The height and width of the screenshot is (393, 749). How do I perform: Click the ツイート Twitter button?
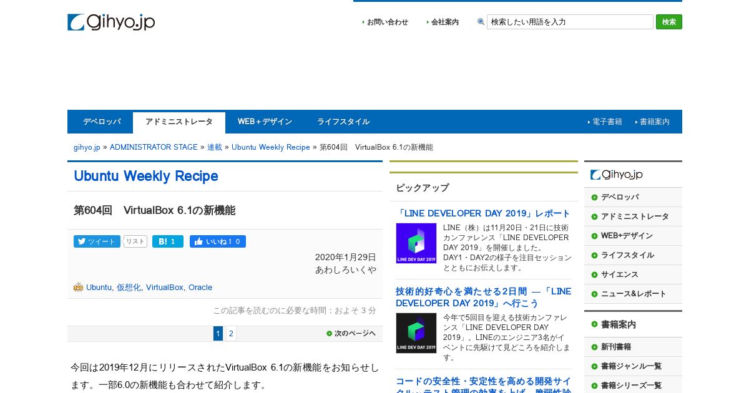(97, 241)
